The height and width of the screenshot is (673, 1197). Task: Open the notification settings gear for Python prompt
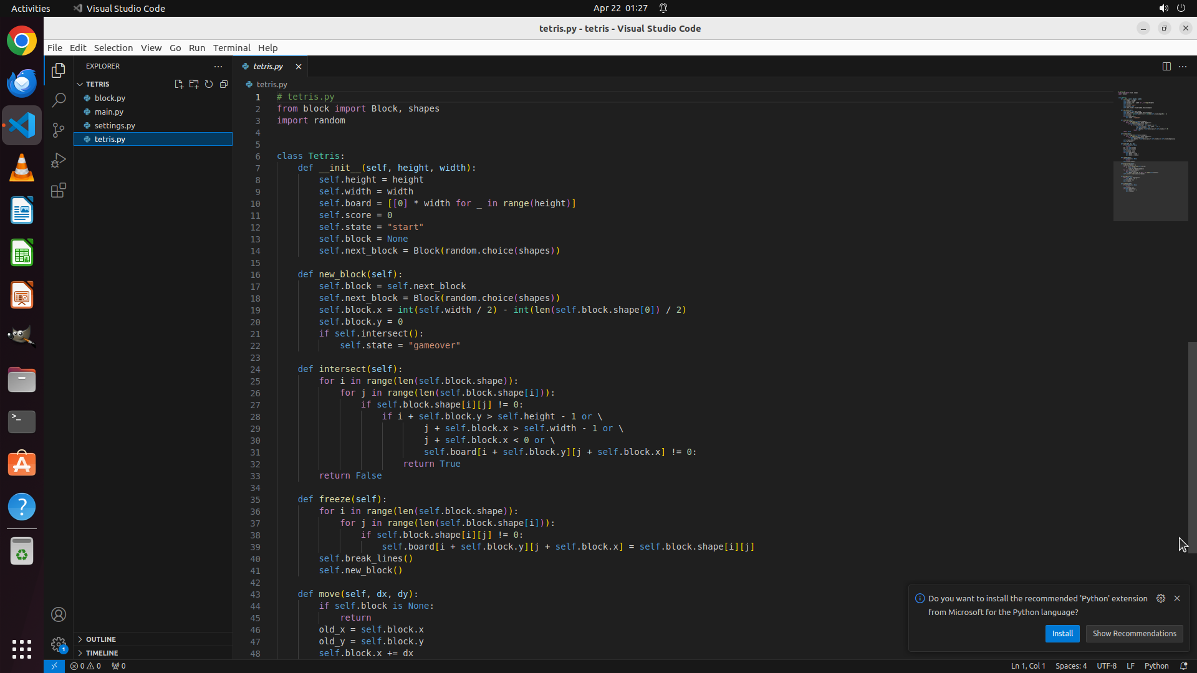1160,598
